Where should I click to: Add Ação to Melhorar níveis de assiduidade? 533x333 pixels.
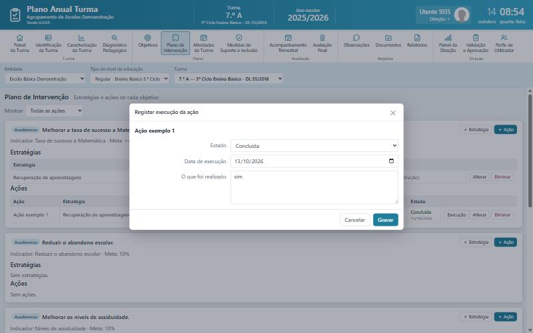[x=506, y=317]
